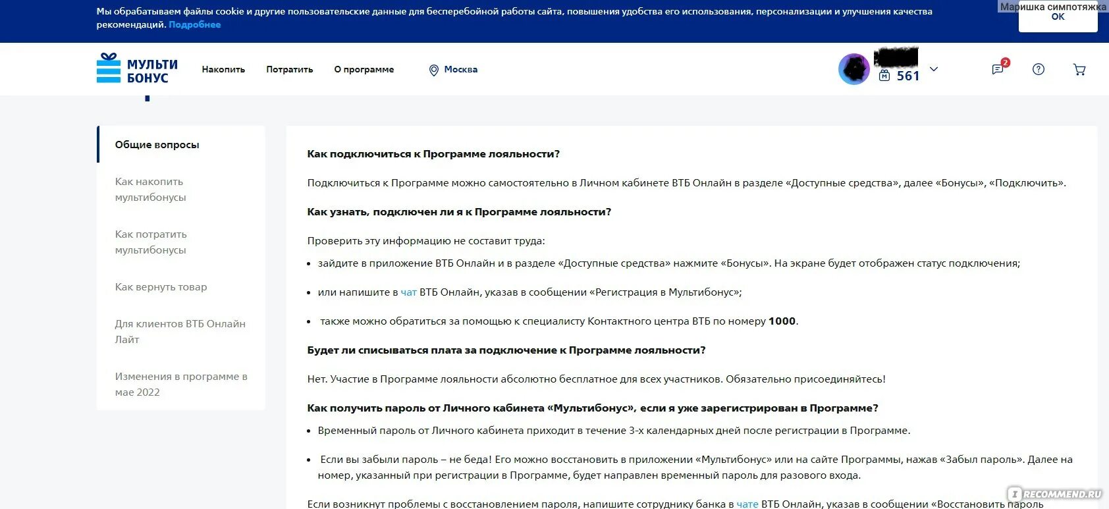Open the messages icon with badge 2
This screenshot has height=509, width=1109.
998,68
